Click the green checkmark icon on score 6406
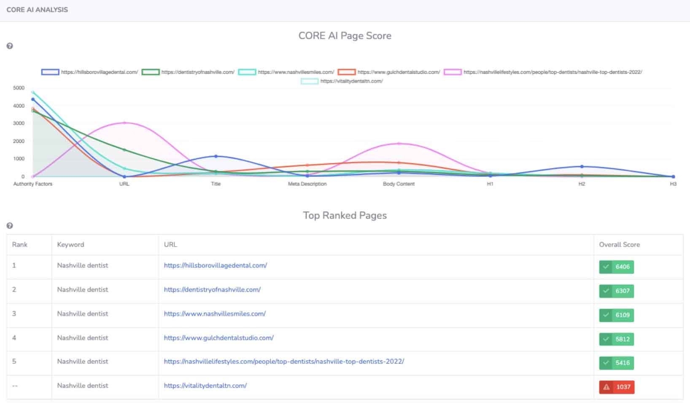 click(606, 267)
